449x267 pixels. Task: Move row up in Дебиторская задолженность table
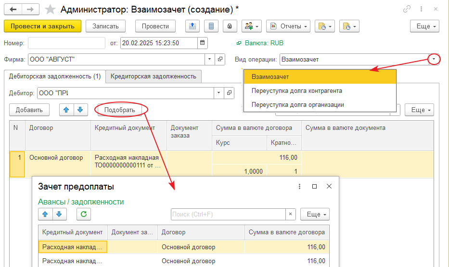tap(66, 110)
